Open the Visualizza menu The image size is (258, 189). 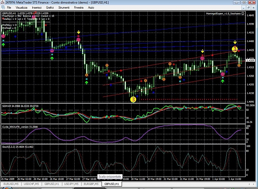21,7
